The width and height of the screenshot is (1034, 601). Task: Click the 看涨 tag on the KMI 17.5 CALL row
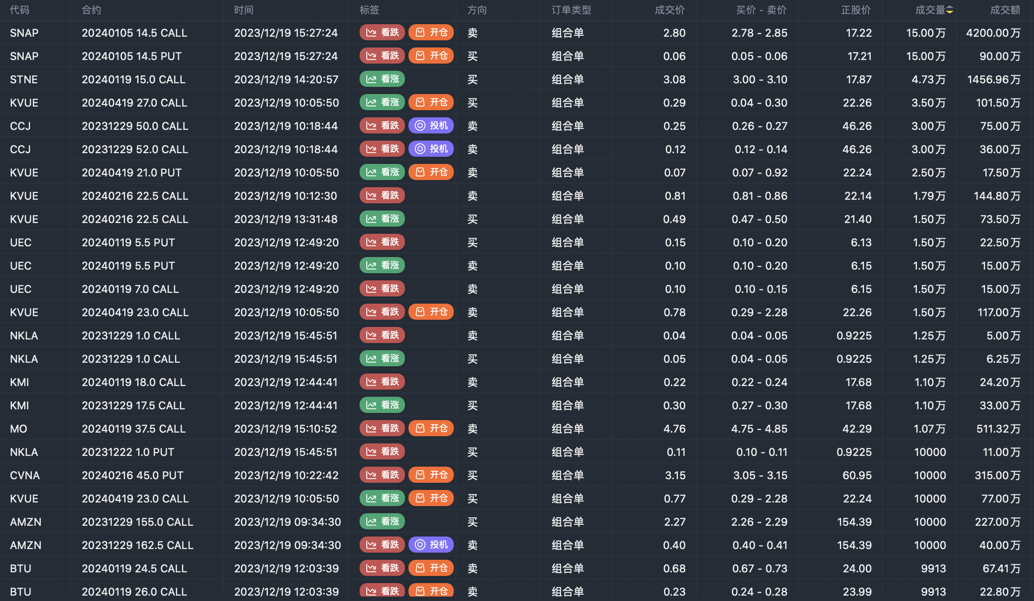[382, 405]
